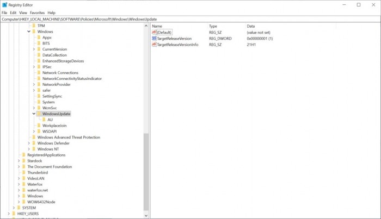381x219 pixels.
Task: Click the TPM folder icon
Action: [x=34, y=26]
